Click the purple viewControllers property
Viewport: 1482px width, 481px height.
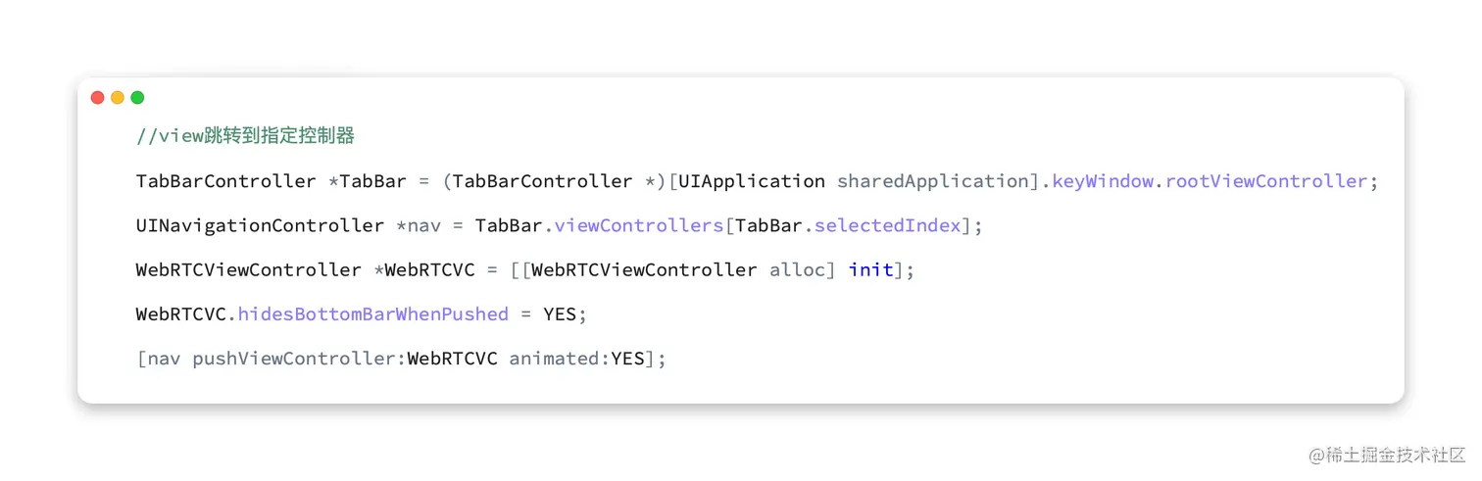(x=639, y=225)
